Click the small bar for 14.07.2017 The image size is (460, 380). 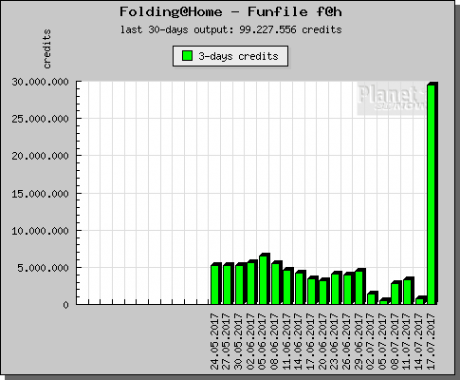point(419,301)
